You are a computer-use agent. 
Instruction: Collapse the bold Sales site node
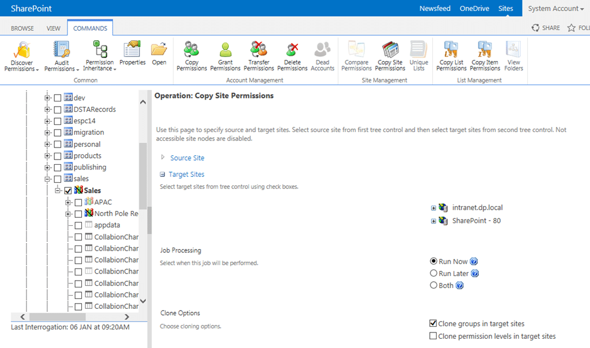coord(58,190)
